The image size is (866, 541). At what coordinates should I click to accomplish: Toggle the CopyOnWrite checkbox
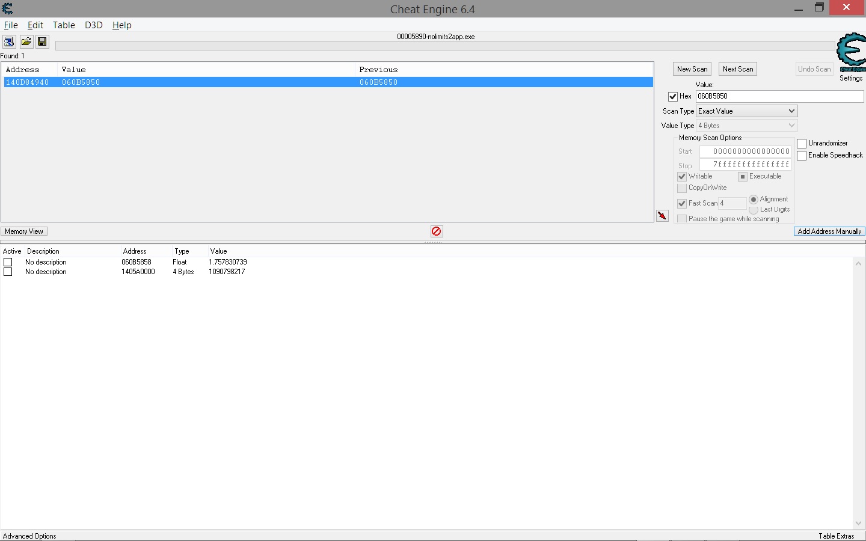[682, 188]
